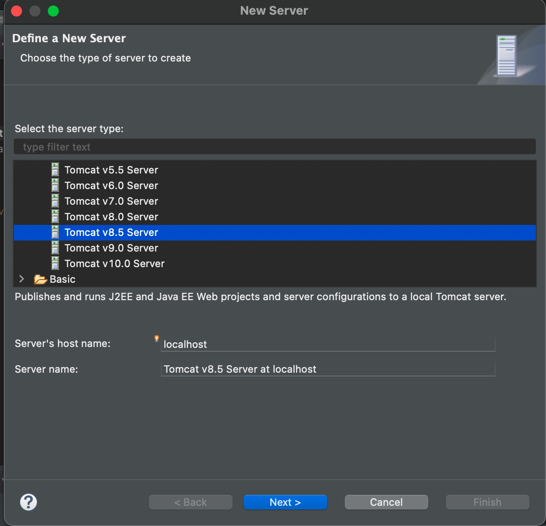Click the server icon beside Tomcat v8.0 Server
The height and width of the screenshot is (526, 546).
point(55,216)
